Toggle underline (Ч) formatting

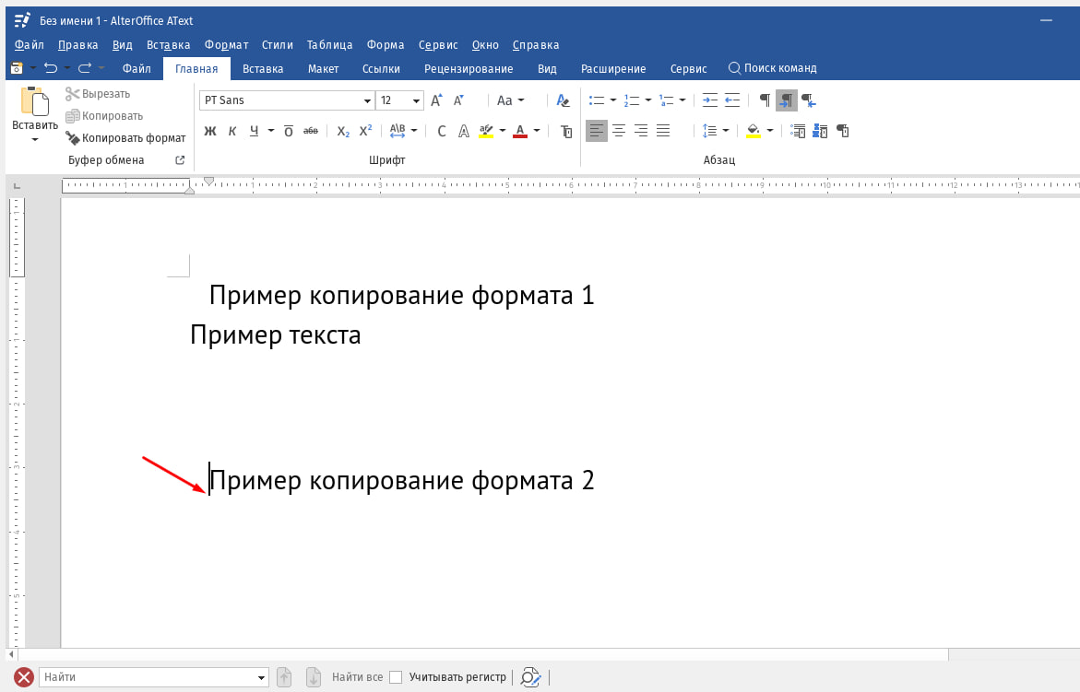tap(255, 131)
